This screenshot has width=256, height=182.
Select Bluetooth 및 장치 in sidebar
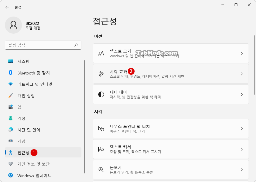point(43,73)
